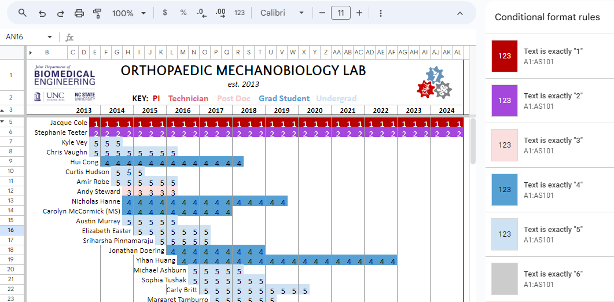Image resolution: width=614 pixels, height=302 pixels.
Task: Click the 2024 year header cell
Action: click(x=446, y=111)
